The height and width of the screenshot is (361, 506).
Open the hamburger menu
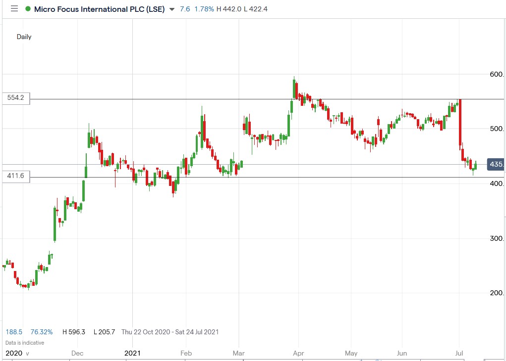tap(14, 8)
